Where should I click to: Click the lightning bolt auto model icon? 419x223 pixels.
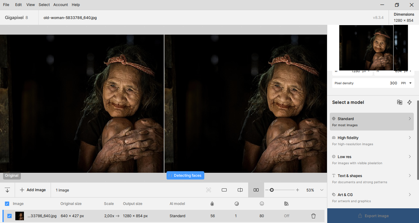(409, 102)
